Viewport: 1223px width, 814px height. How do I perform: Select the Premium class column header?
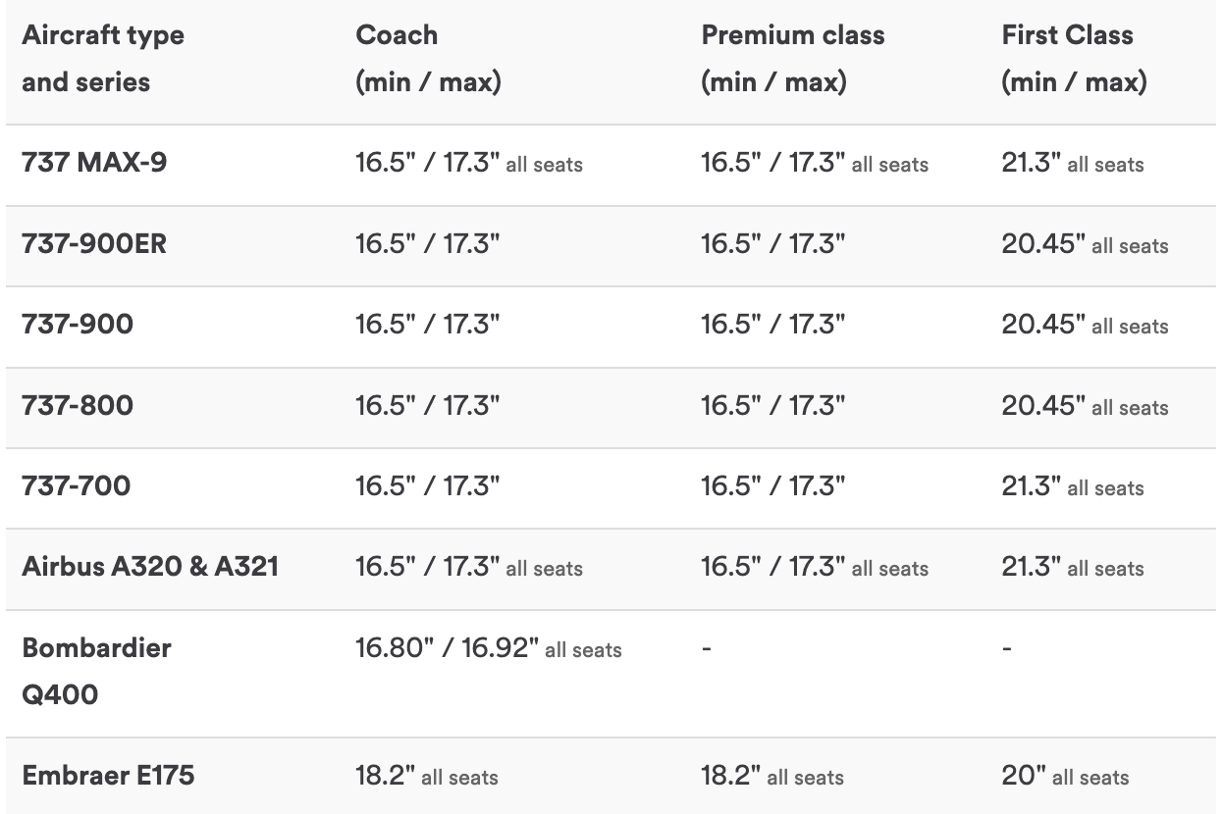pos(792,59)
